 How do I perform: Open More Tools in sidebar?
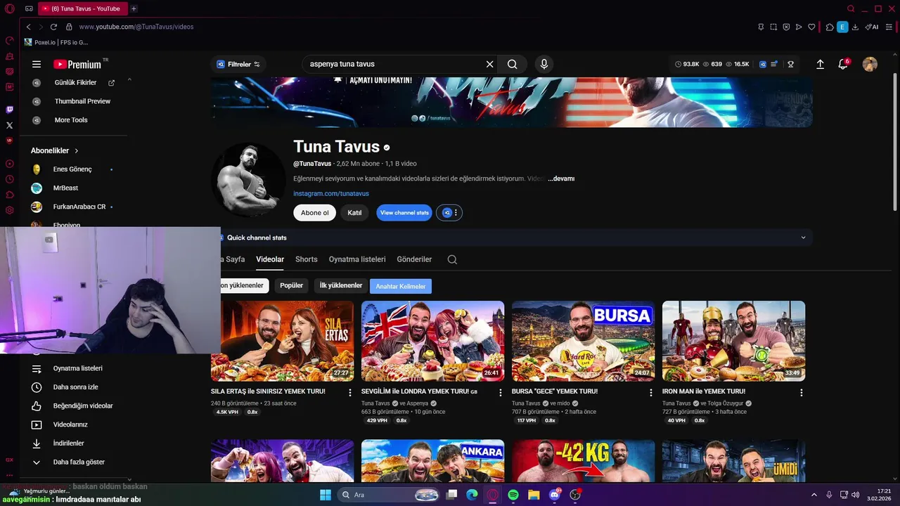click(x=71, y=120)
